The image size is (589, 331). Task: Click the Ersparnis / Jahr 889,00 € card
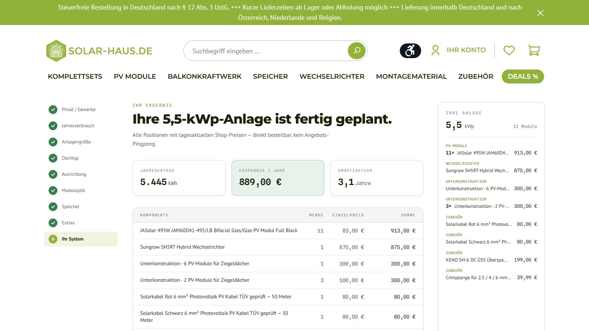click(278, 178)
